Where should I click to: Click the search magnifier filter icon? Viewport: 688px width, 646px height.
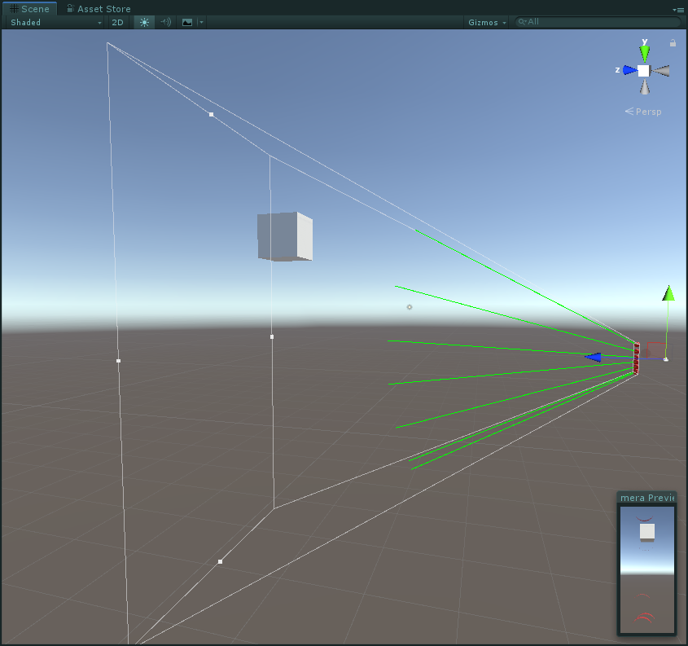tap(522, 21)
